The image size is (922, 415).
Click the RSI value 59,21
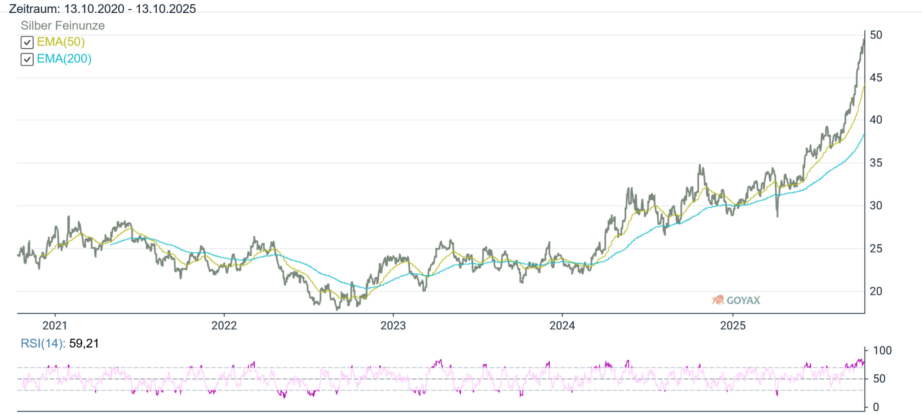tap(84, 343)
